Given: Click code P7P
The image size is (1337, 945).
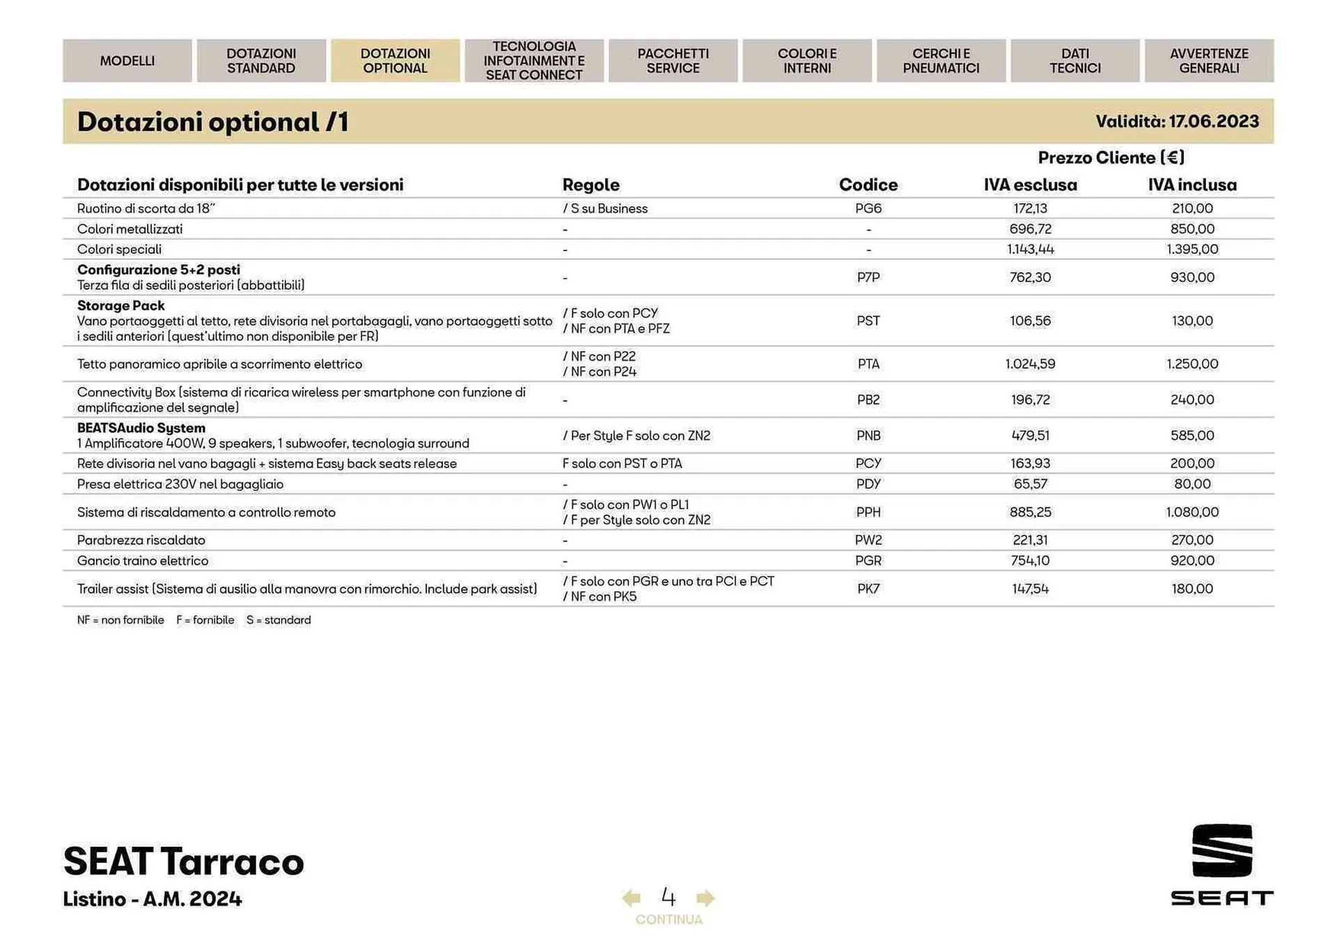Looking at the screenshot, I should tap(868, 277).
